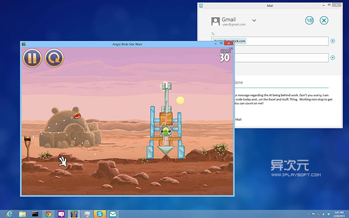Click the red bird in flight

pyautogui.click(x=77, y=116)
